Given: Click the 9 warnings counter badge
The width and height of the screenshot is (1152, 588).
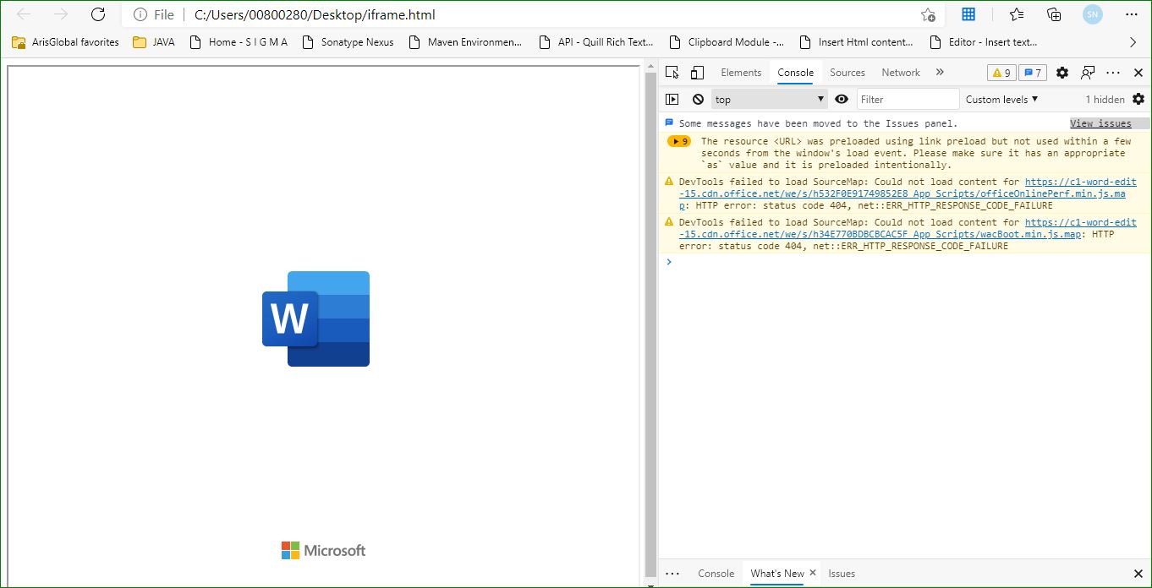Looking at the screenshot, I should (x=1001, y=73).
